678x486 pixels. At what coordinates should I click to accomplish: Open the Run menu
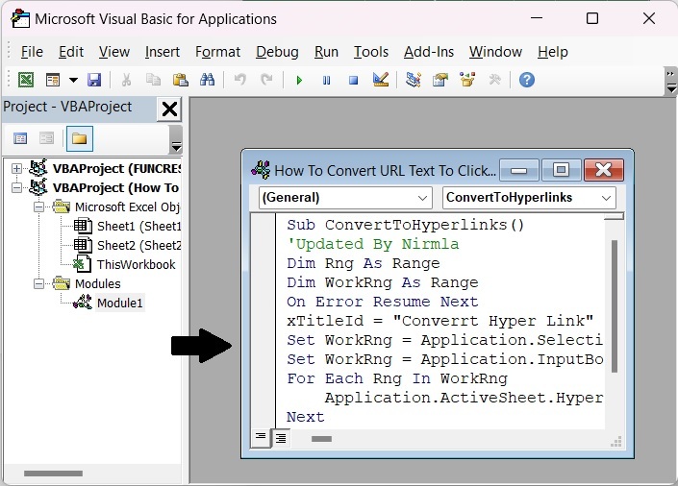(326, 52)
